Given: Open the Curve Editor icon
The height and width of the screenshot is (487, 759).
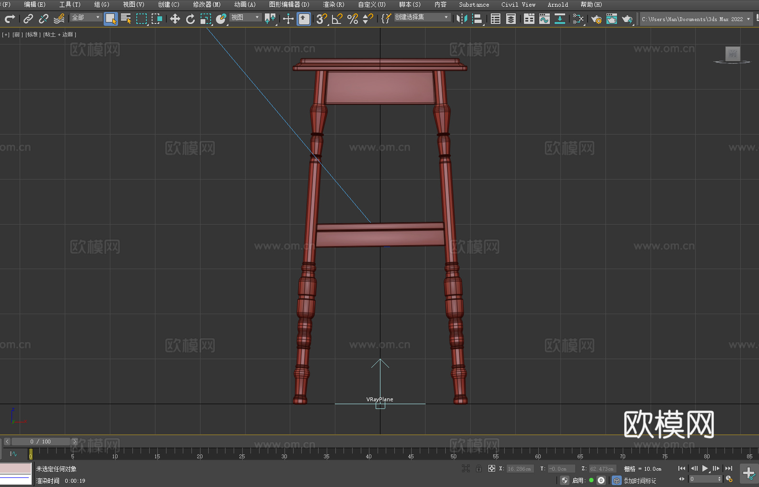Looking at the screenshot, I should click(x=545, y=19).
